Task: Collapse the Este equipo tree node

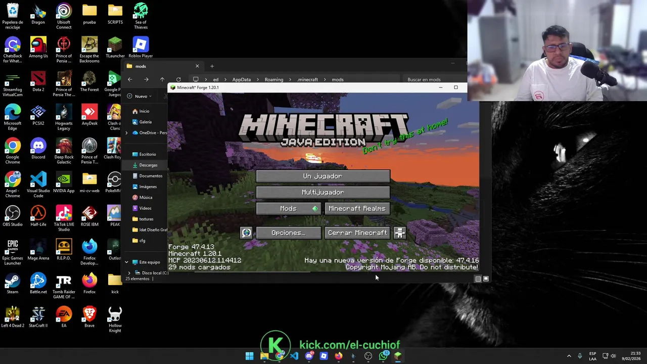Action: 127,262
